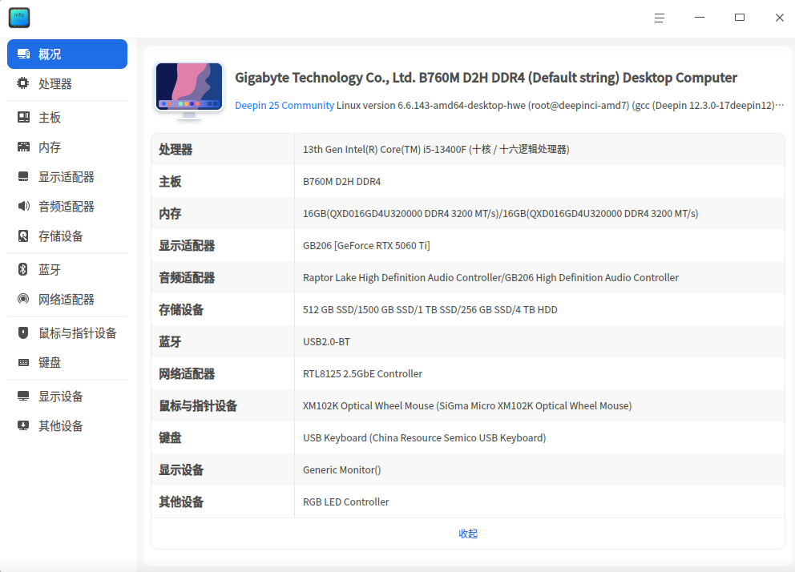The image size is (795, 572).
Task: Click the 16GB DDR4 3200 memory value
Action: pos(500,213)
